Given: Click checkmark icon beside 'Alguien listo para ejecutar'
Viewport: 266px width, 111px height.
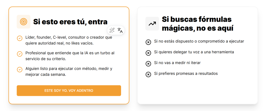Looking at the screenshot, I should (x=19, y=70).
